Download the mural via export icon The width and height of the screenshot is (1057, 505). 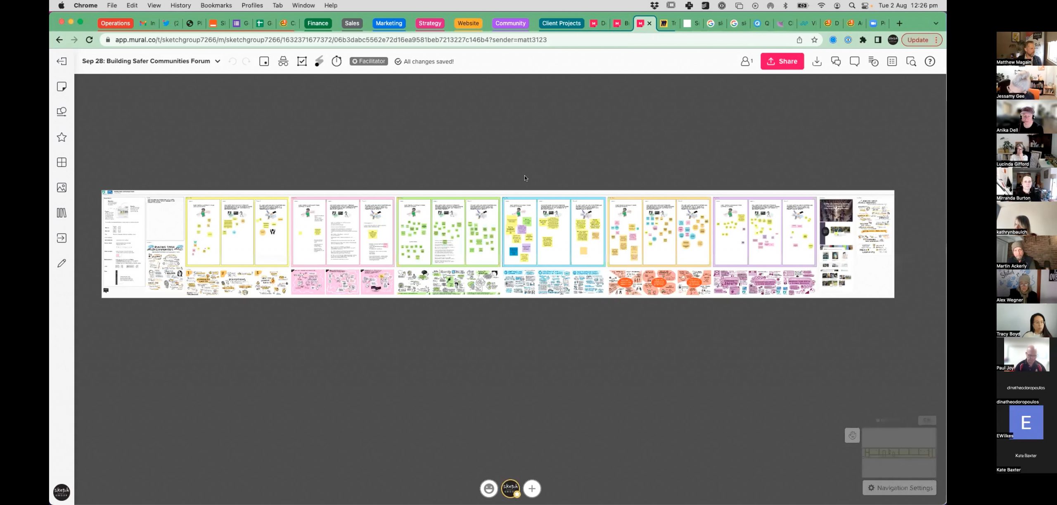(817, 62)
